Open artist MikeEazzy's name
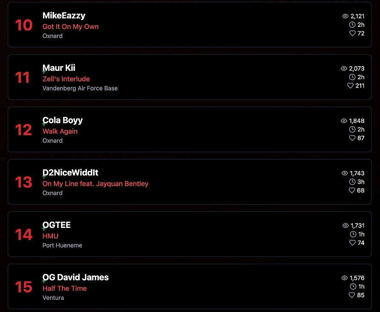 (x=64, y=15)
